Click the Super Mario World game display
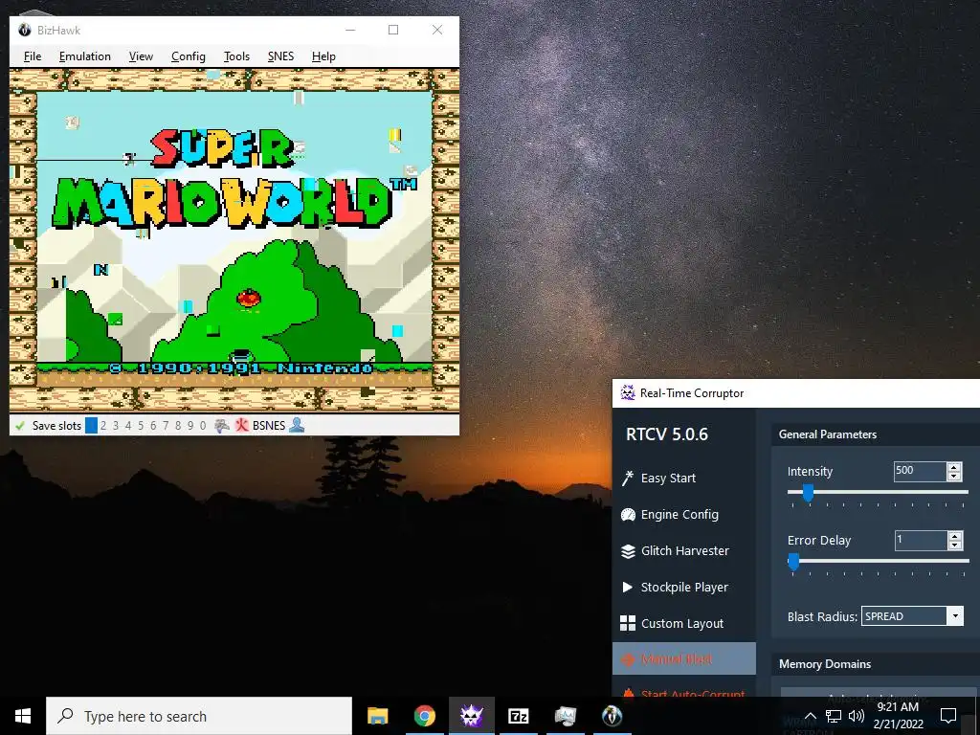 tap(234, 240)
